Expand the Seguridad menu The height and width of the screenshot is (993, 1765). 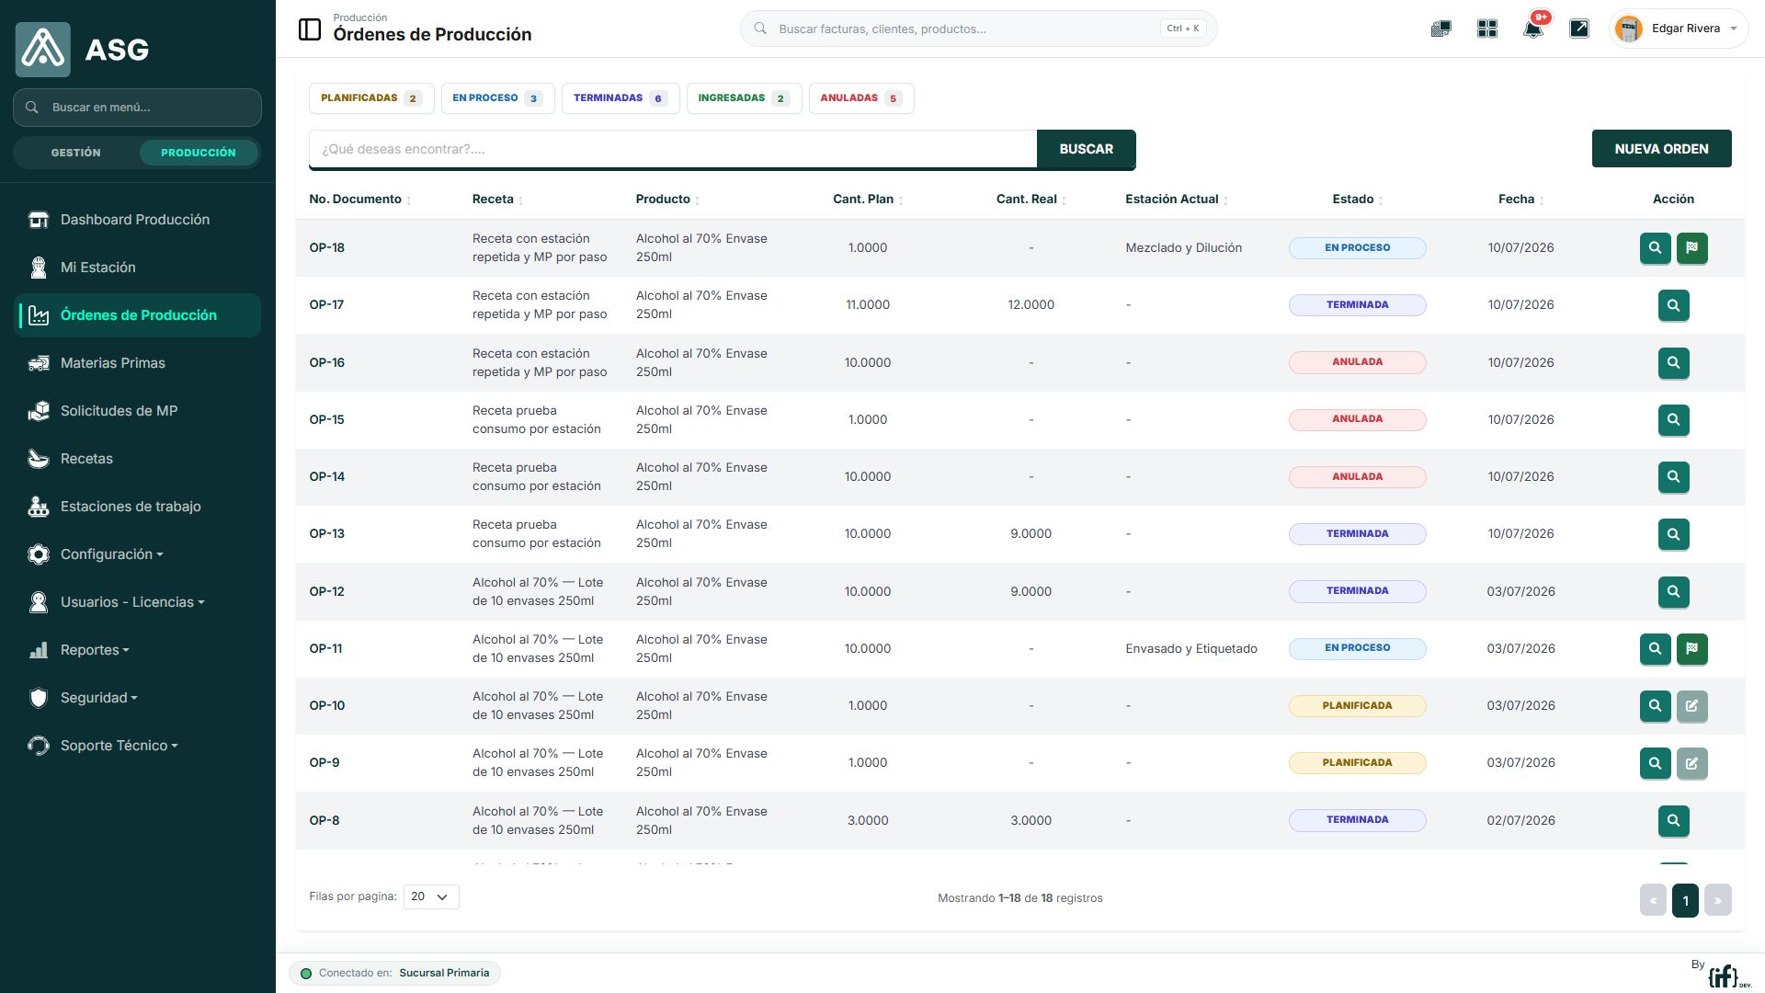click(138, 698)
